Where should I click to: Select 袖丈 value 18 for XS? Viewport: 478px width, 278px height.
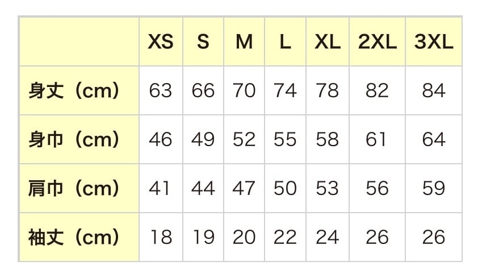pyautogui.click(x=161, y=237)
